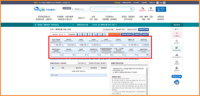Viewport: 200px width, 96px height.
Task: Open the National Pension tile
Action: pyautogui.click(x=69, y=42)
